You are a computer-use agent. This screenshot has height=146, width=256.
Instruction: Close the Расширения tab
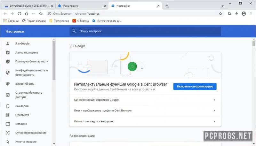pos(105,6)
